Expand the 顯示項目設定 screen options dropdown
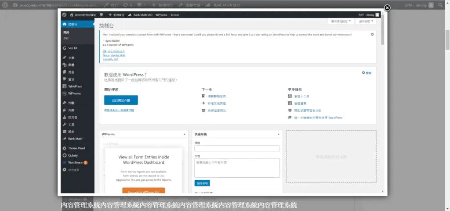The width and height of the screenshot is (450, 211). (341, 21)
